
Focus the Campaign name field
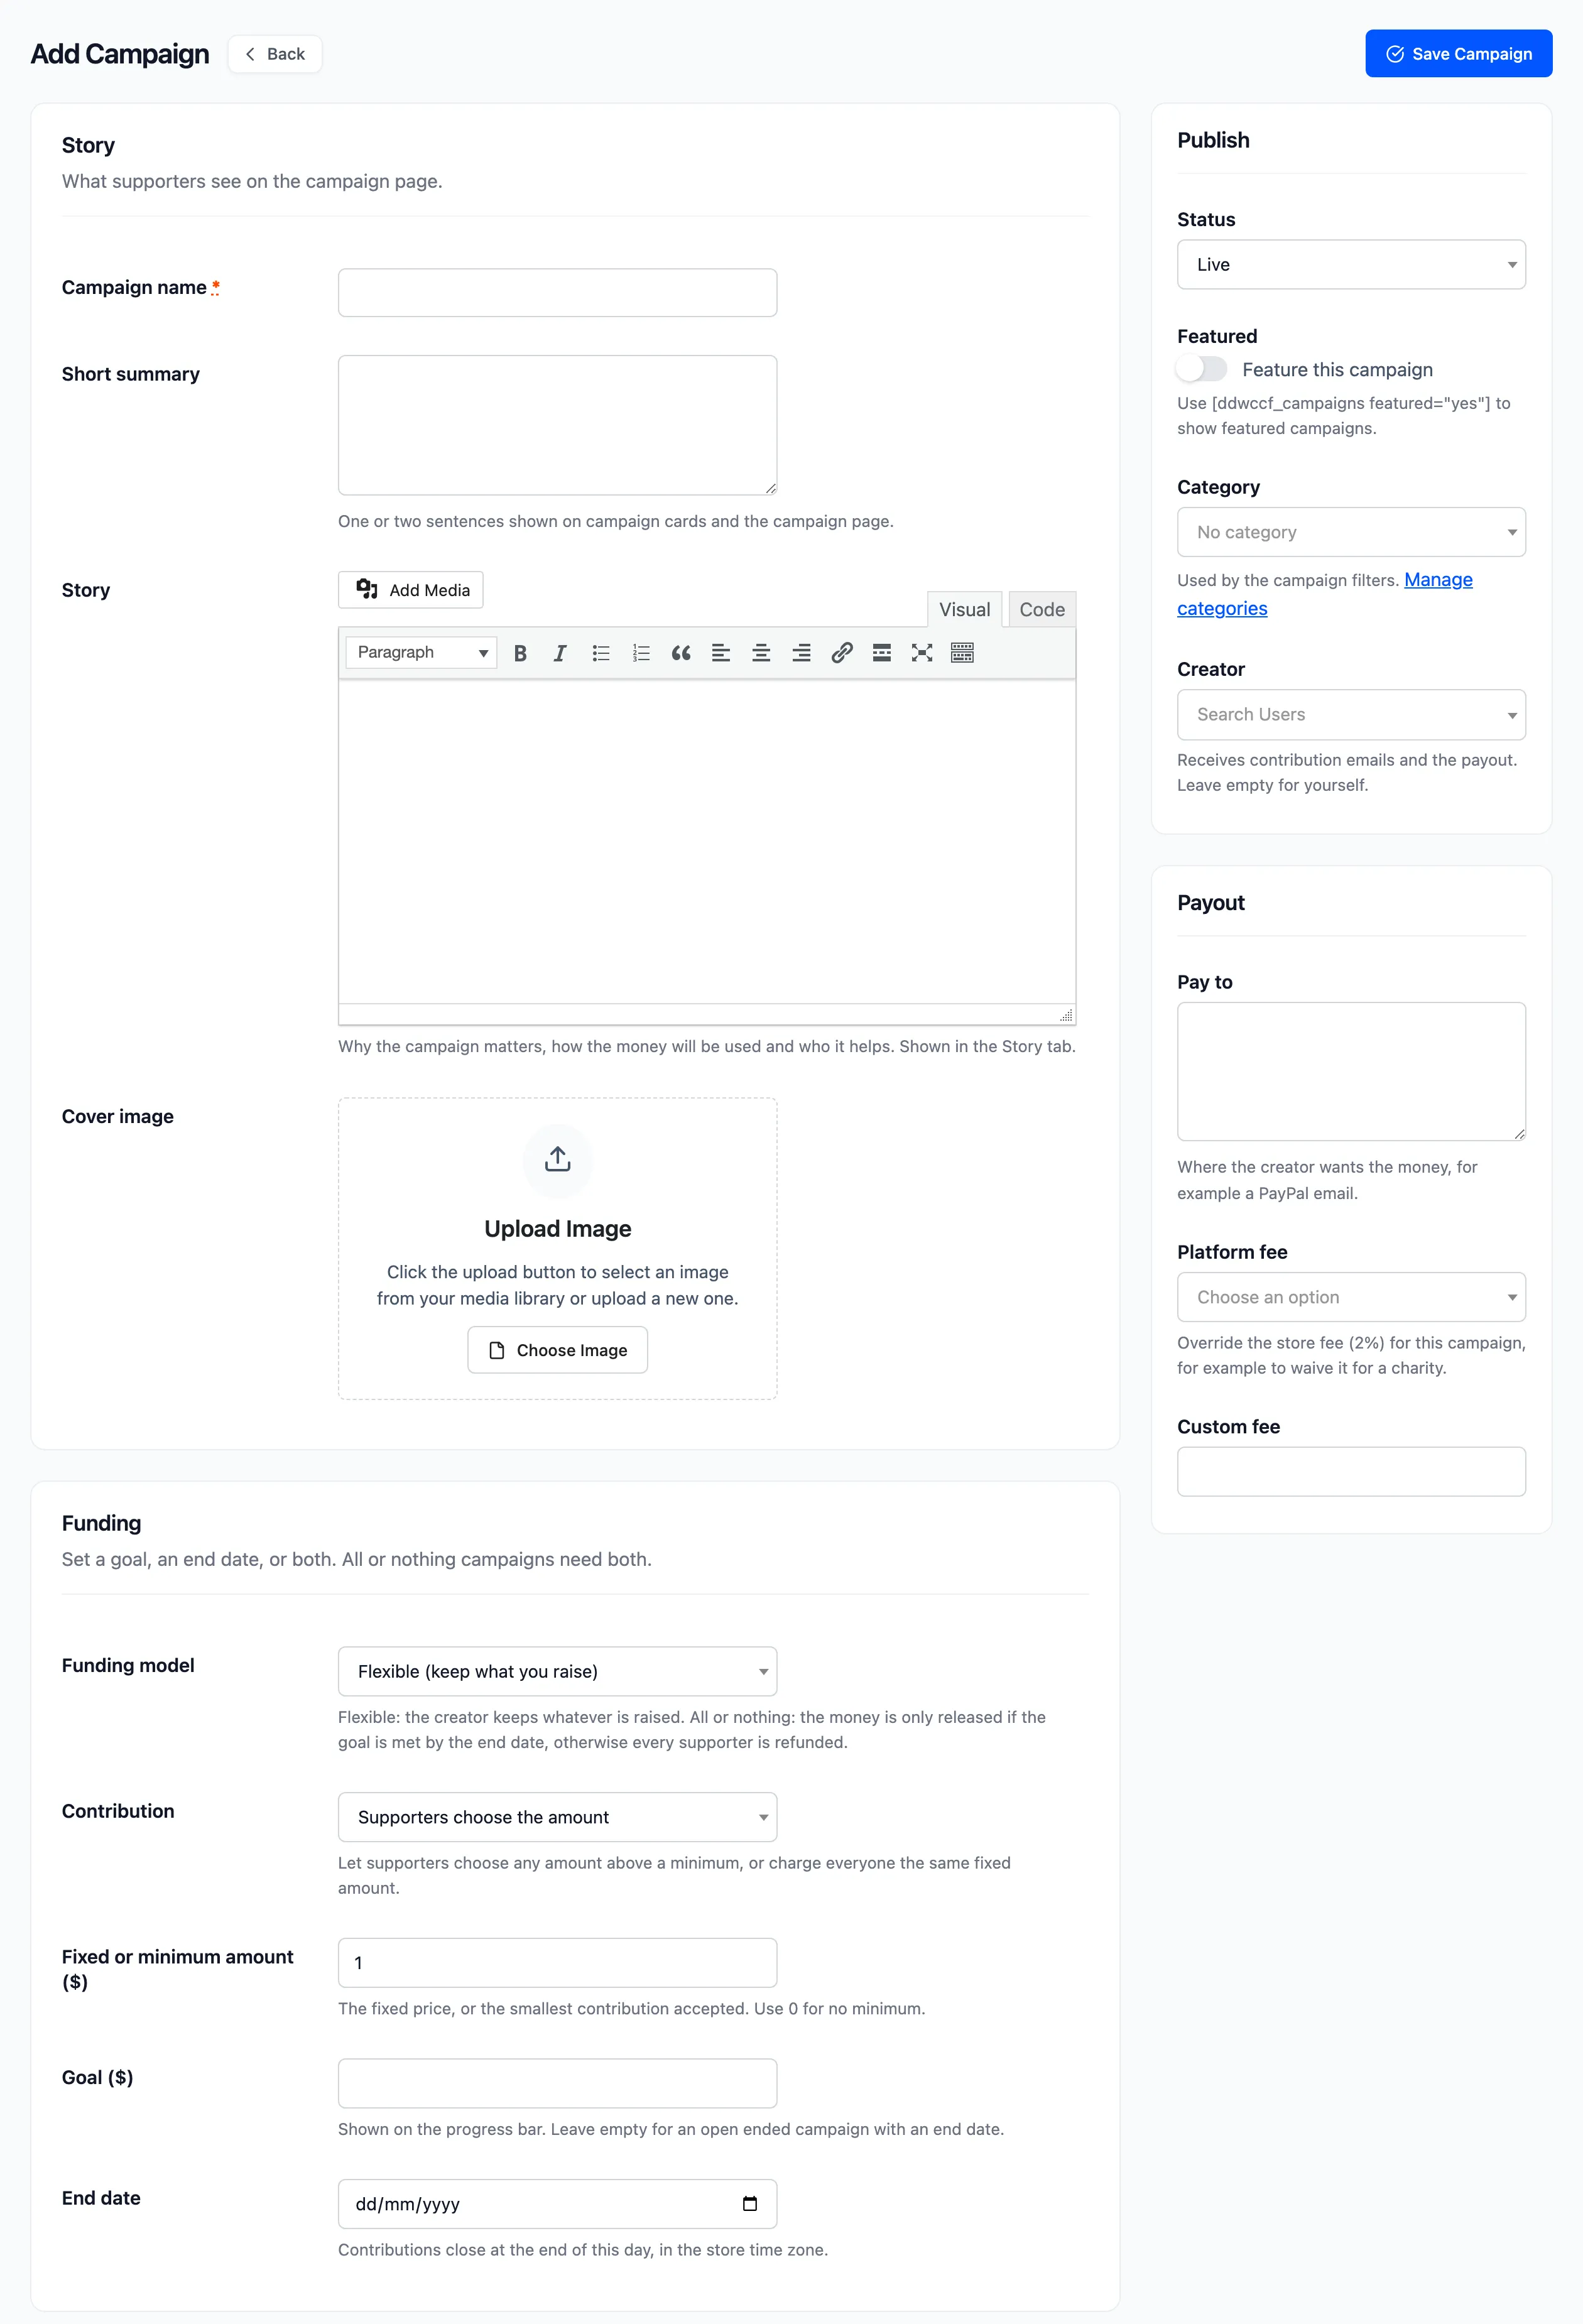tap(557, 293)
